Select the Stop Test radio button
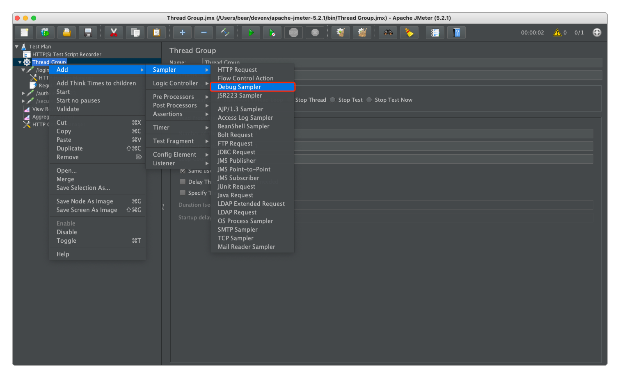The image size is (620, 378). pyautogui.click(x=332, y=100)
